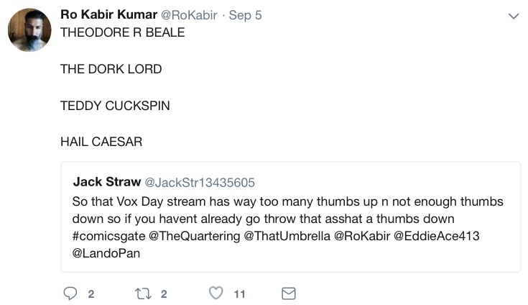The height and width of the screenshot is (305, 528).
Task: Visit the @TheQuartering mention
Action: coord(194,236)
